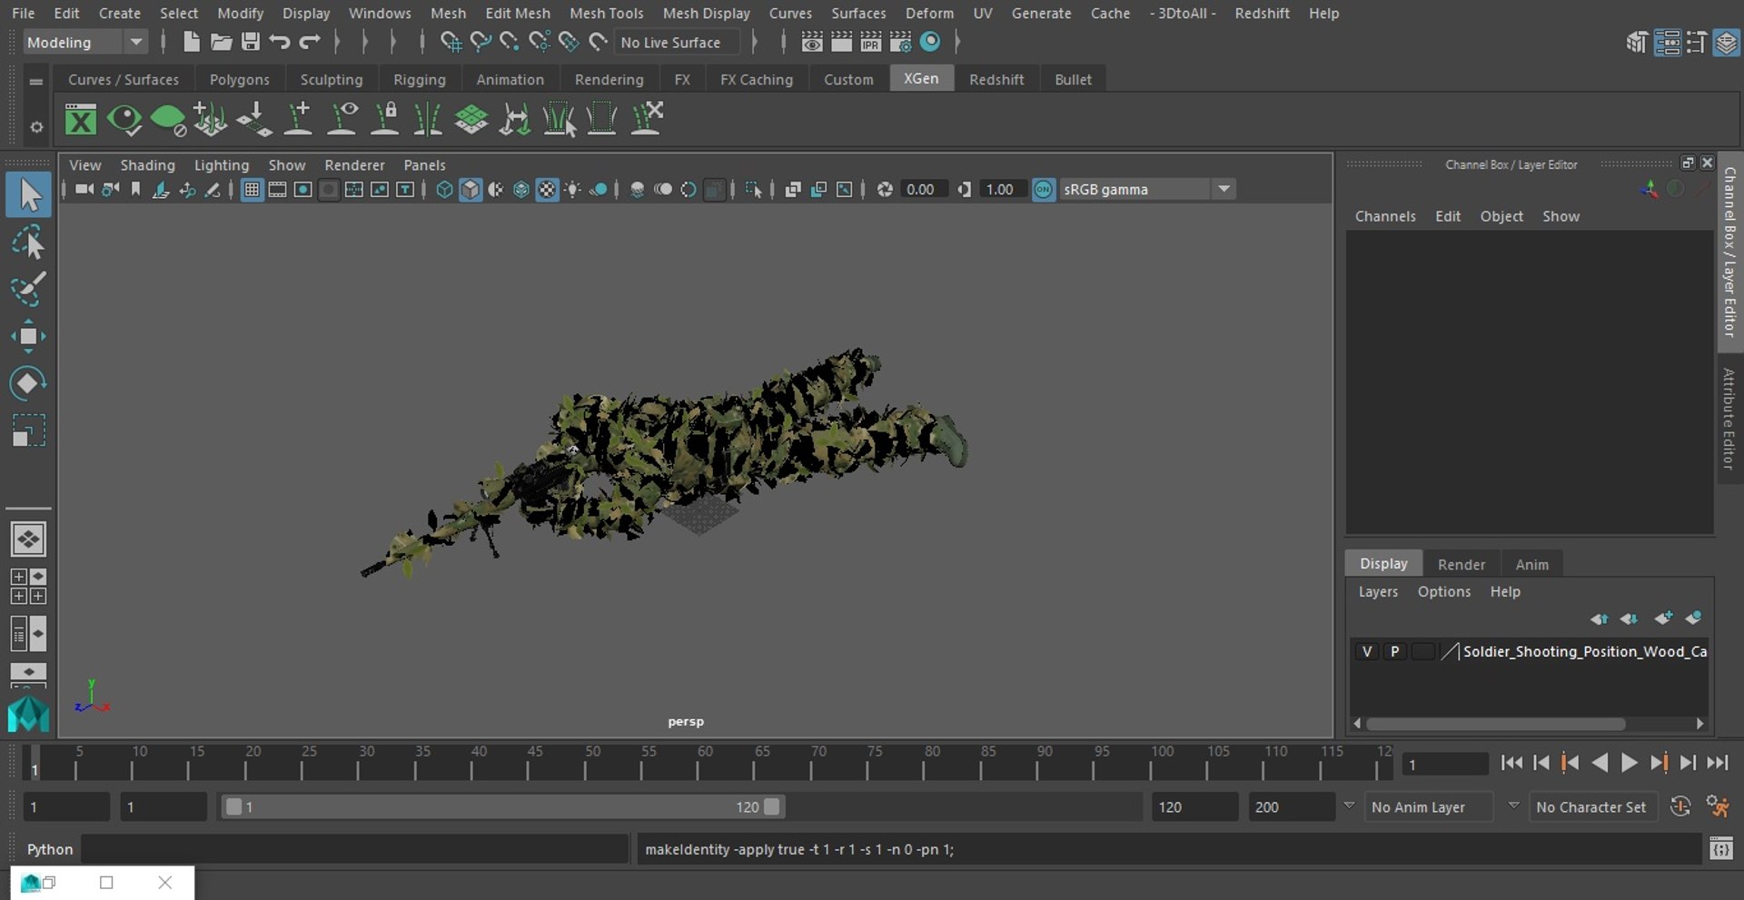Switch to the Render layer tab

pos(1462,564)
